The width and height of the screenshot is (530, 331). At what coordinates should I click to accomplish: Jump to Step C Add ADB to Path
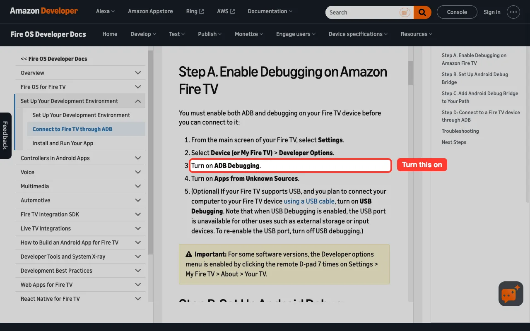click(480, 97)
